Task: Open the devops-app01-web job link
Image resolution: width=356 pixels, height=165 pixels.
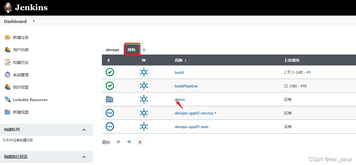Action: coord(192,127)
